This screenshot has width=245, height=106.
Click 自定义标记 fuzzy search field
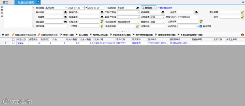tap(188, 17)
